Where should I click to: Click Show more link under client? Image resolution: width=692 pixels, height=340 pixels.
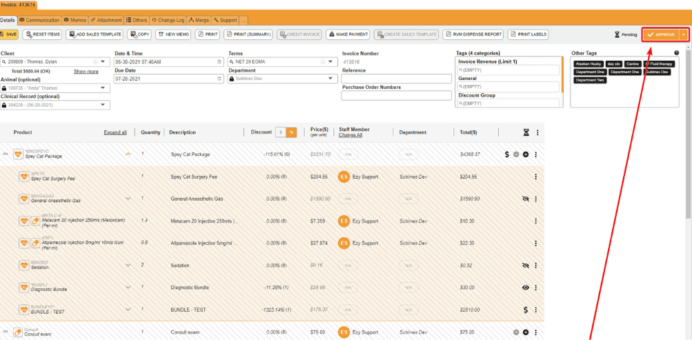coord(86,72)
